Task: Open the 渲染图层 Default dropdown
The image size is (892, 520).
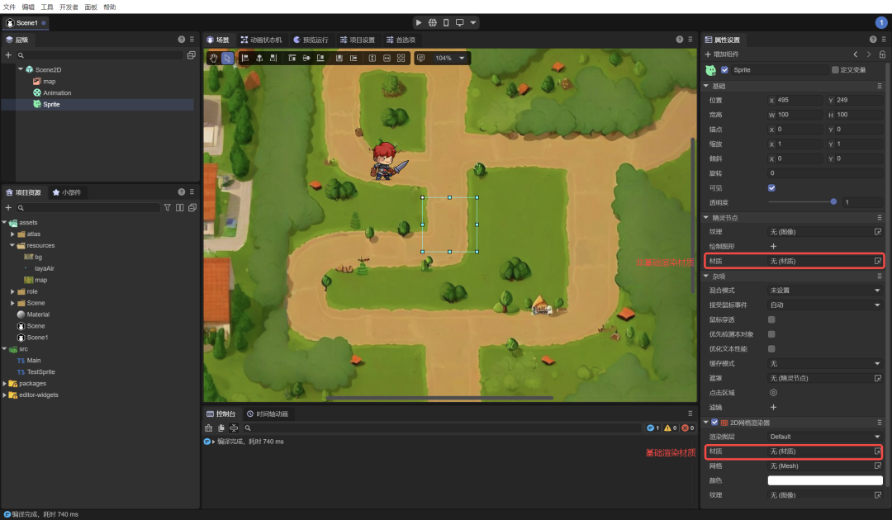Action: (825, 437)
